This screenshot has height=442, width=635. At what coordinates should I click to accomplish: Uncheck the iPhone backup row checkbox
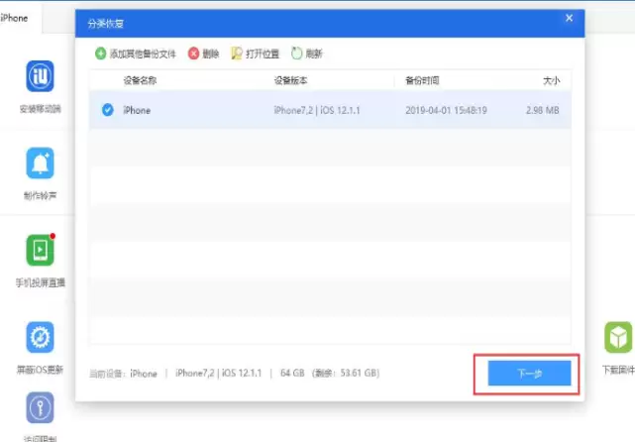click(107, 110)
